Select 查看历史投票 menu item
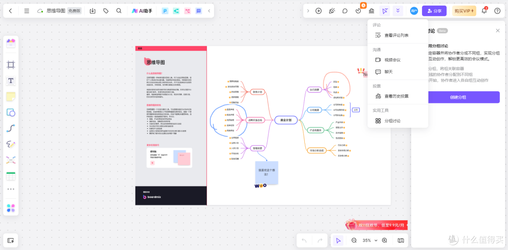 (x=398, y=96)
